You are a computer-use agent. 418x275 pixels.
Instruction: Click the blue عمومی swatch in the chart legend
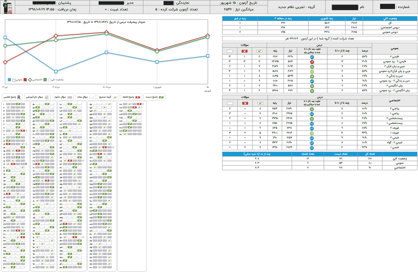(x=9, y=80)
